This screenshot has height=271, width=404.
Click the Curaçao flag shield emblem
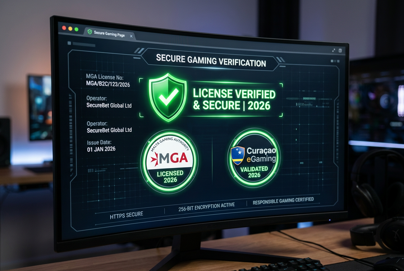238,156
